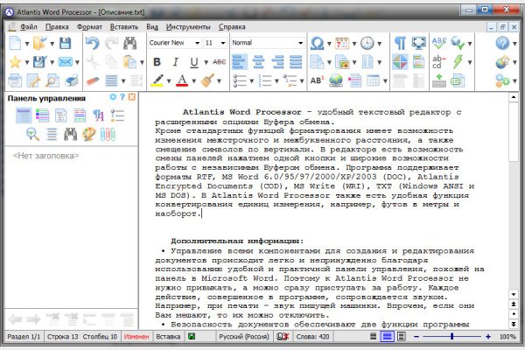Image resolution: width=525 pixels, height=350 pixels.
Task: Enable align left paragraph
Action: pos(240,62)
